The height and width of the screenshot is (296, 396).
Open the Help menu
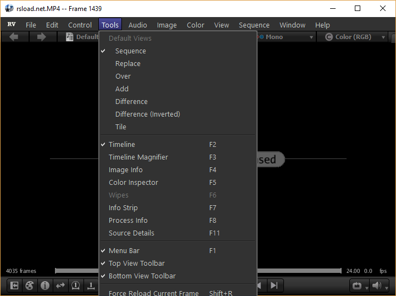pos(322,25)
